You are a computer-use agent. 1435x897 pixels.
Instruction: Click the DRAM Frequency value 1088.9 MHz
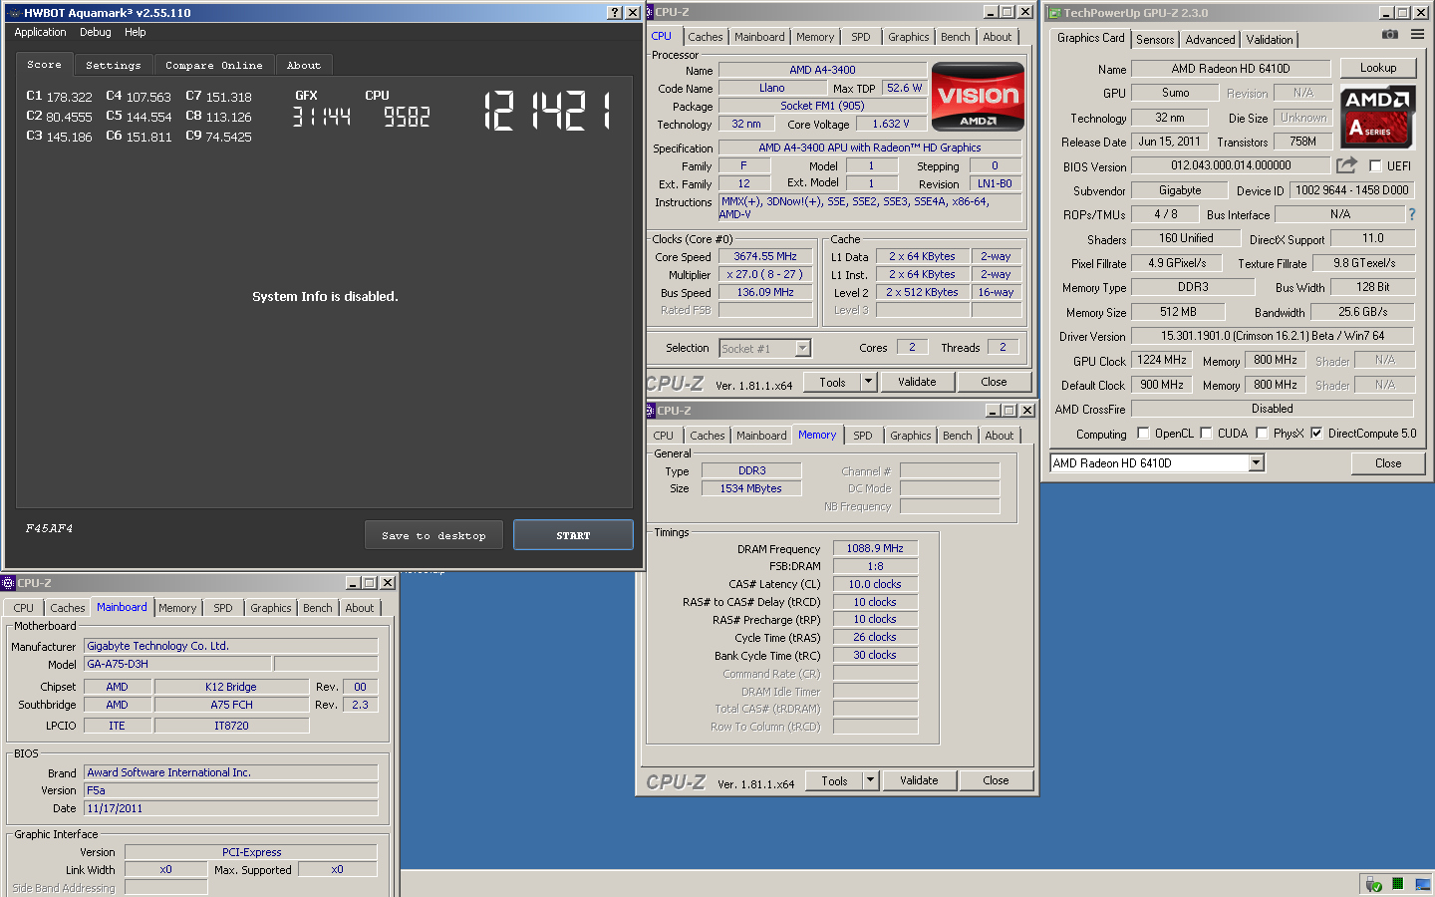pos(875,548)
